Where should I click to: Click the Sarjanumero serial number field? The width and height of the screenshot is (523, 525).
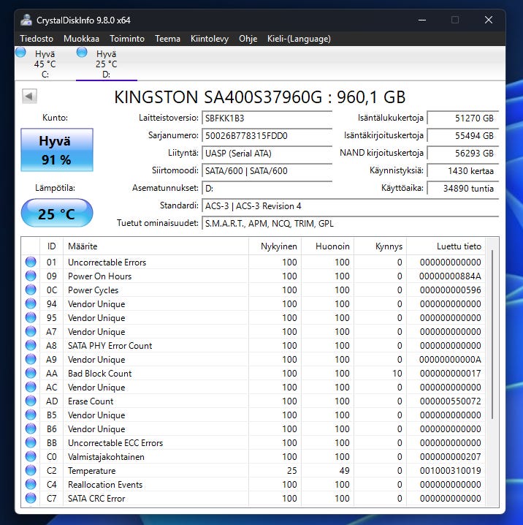267,135
